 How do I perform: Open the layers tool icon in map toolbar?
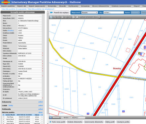(73, 17)
